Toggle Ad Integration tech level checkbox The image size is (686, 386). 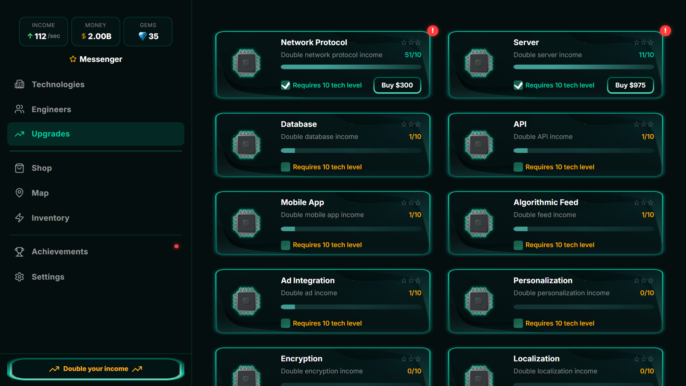(x=286, y=323)
